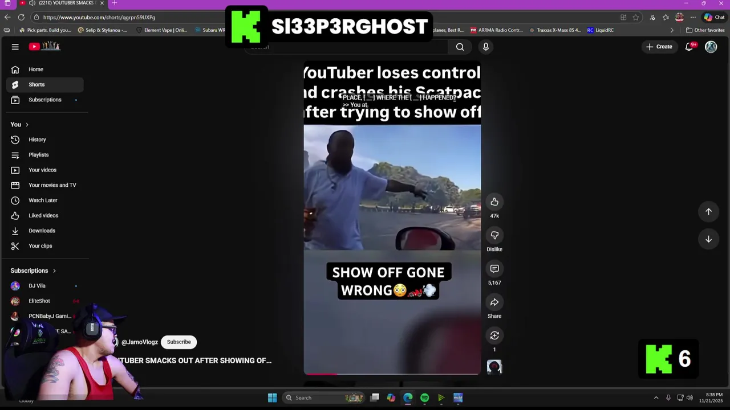Go to the previous Short

(x=708, y=211)
